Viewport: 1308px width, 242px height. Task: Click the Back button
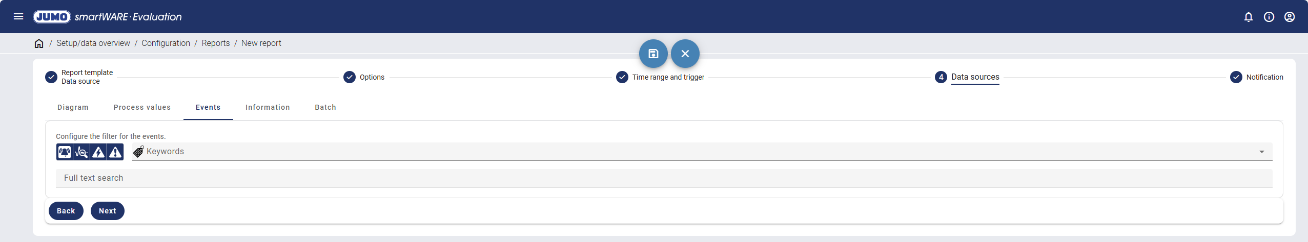(66, 211)
